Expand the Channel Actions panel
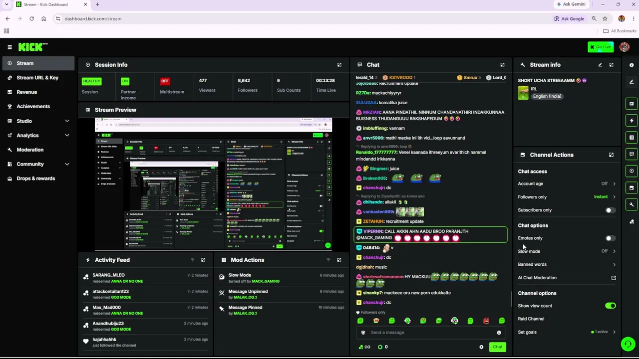This screenshot has height=359, width=639. point(611,155)
